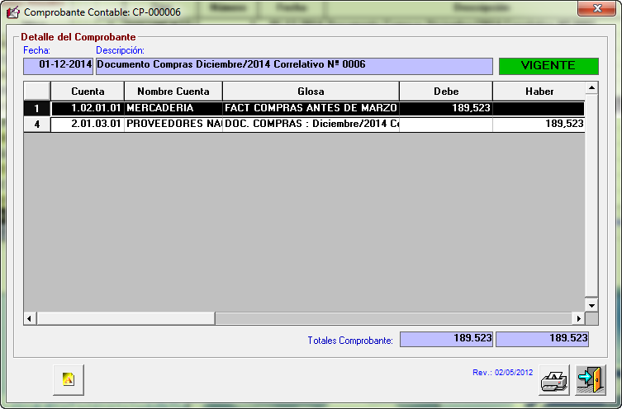Click account cell 1.02.01.01
Screen dimensions: 622x409
tap(88, 109)
